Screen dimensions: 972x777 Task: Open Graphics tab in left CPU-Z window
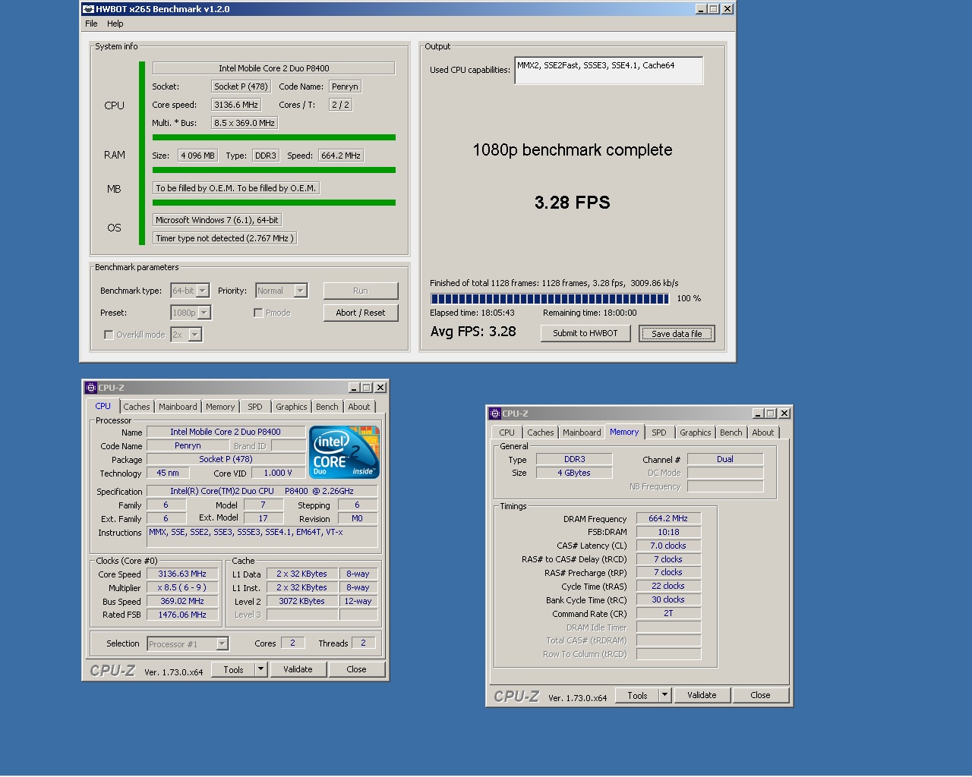click(292, 407)
